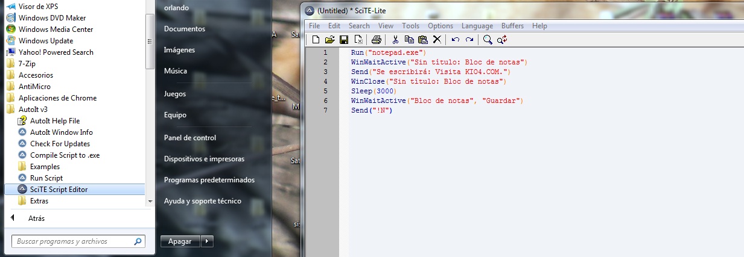Screen dimensions: 744x257
Task: Copy selection using the toolbar Copy icon
Action: [x=409, y=40]
